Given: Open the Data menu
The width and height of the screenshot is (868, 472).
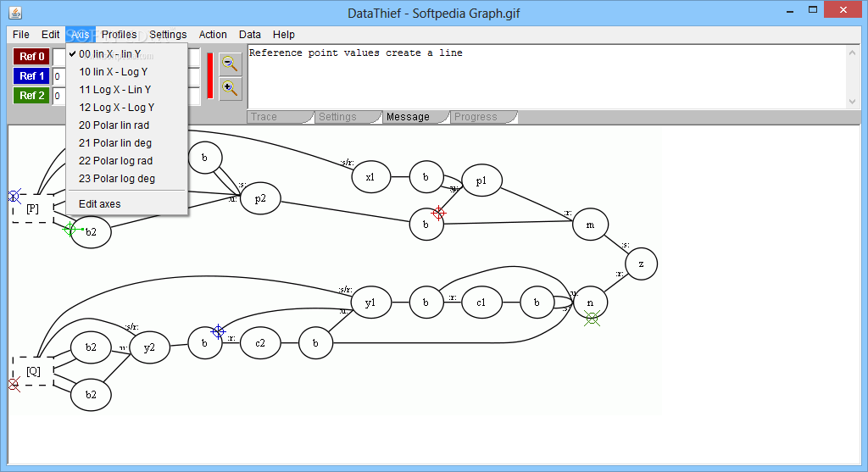Looking at the screenshot, I should [250, 34].
